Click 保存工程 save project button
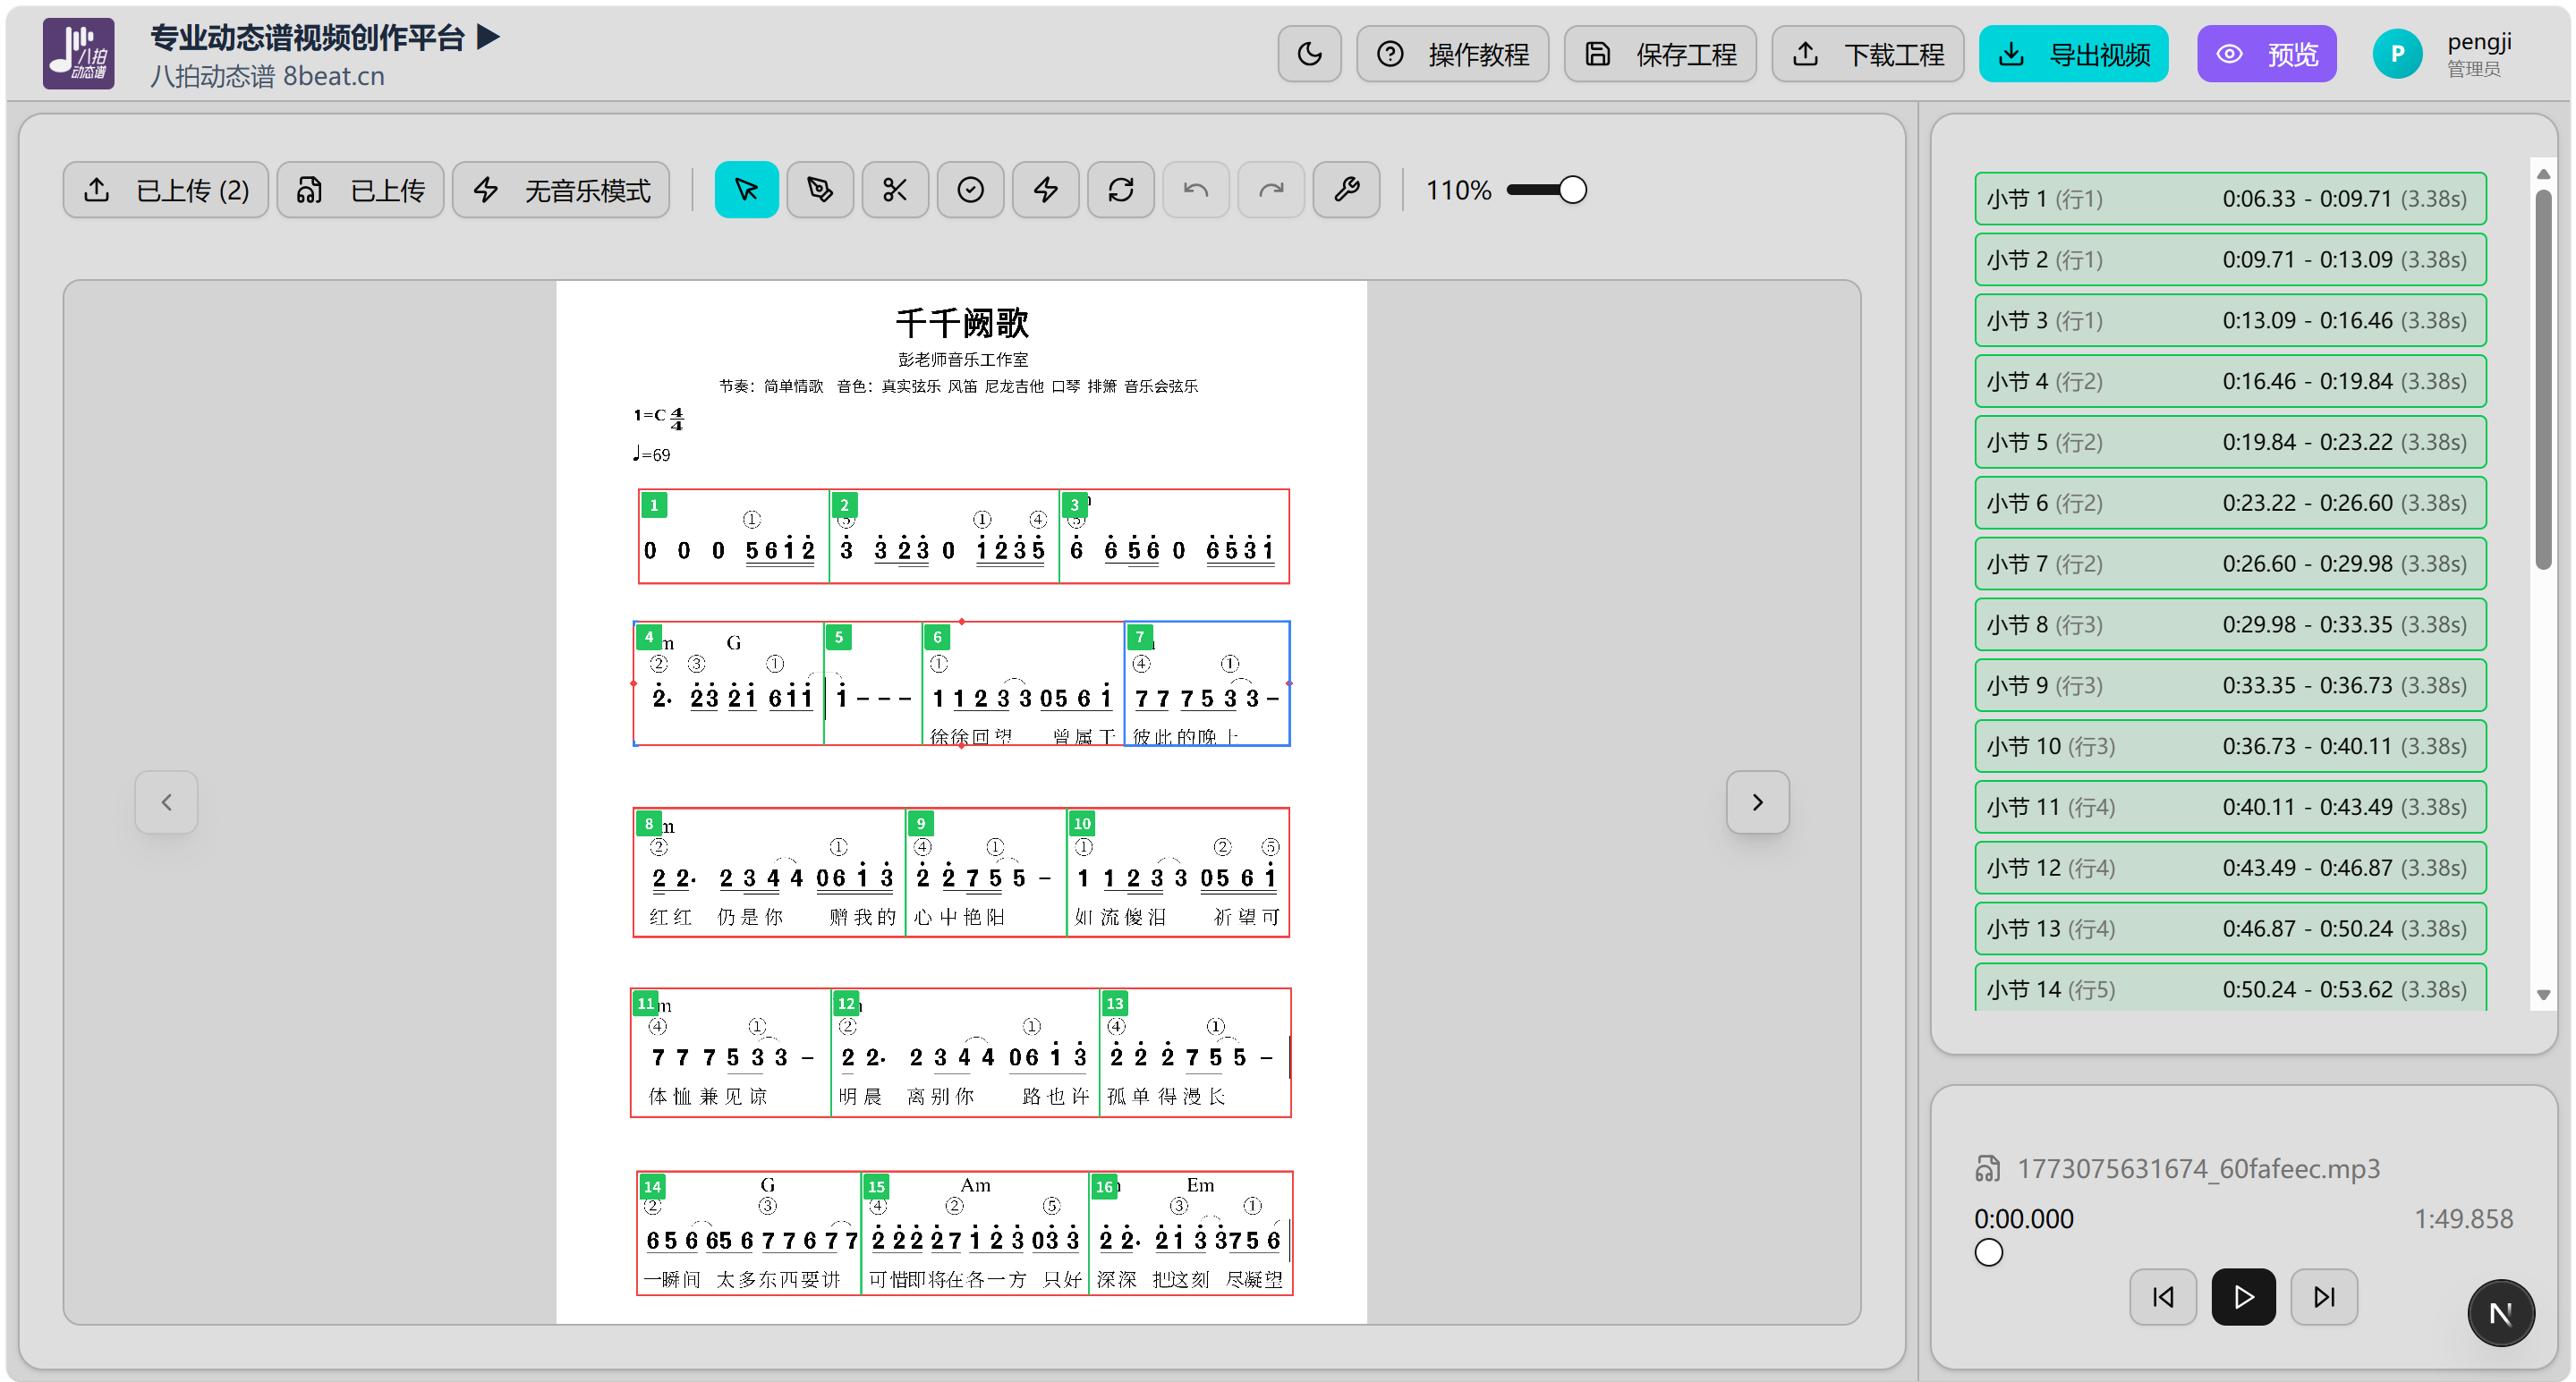 1660,54
